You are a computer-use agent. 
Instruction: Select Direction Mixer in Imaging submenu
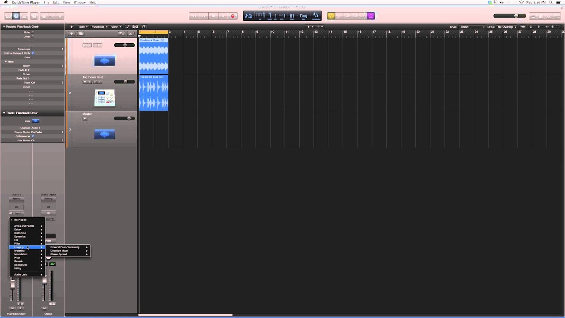[x=68, y=250]
